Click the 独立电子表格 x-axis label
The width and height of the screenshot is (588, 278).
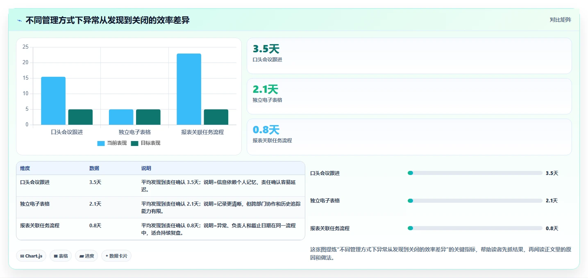[134, 132]
